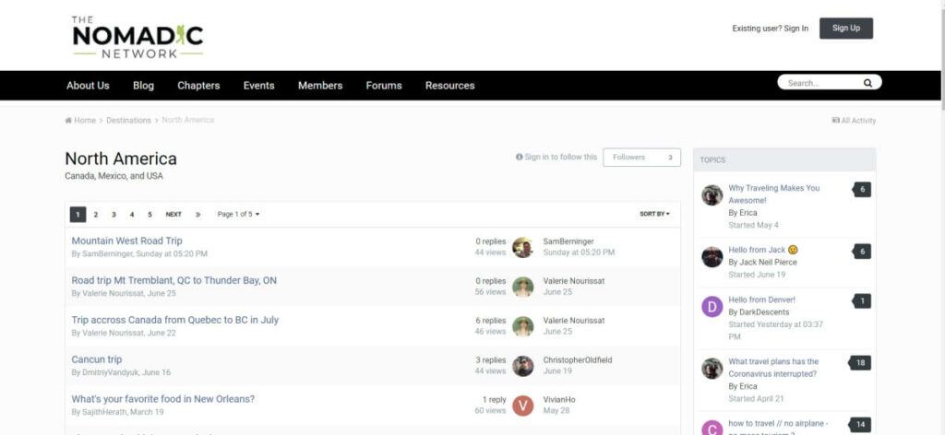Screen dimensions: 945x435
Task: Jump to last page double-arrow icon
Action: (x=197, y=214)
